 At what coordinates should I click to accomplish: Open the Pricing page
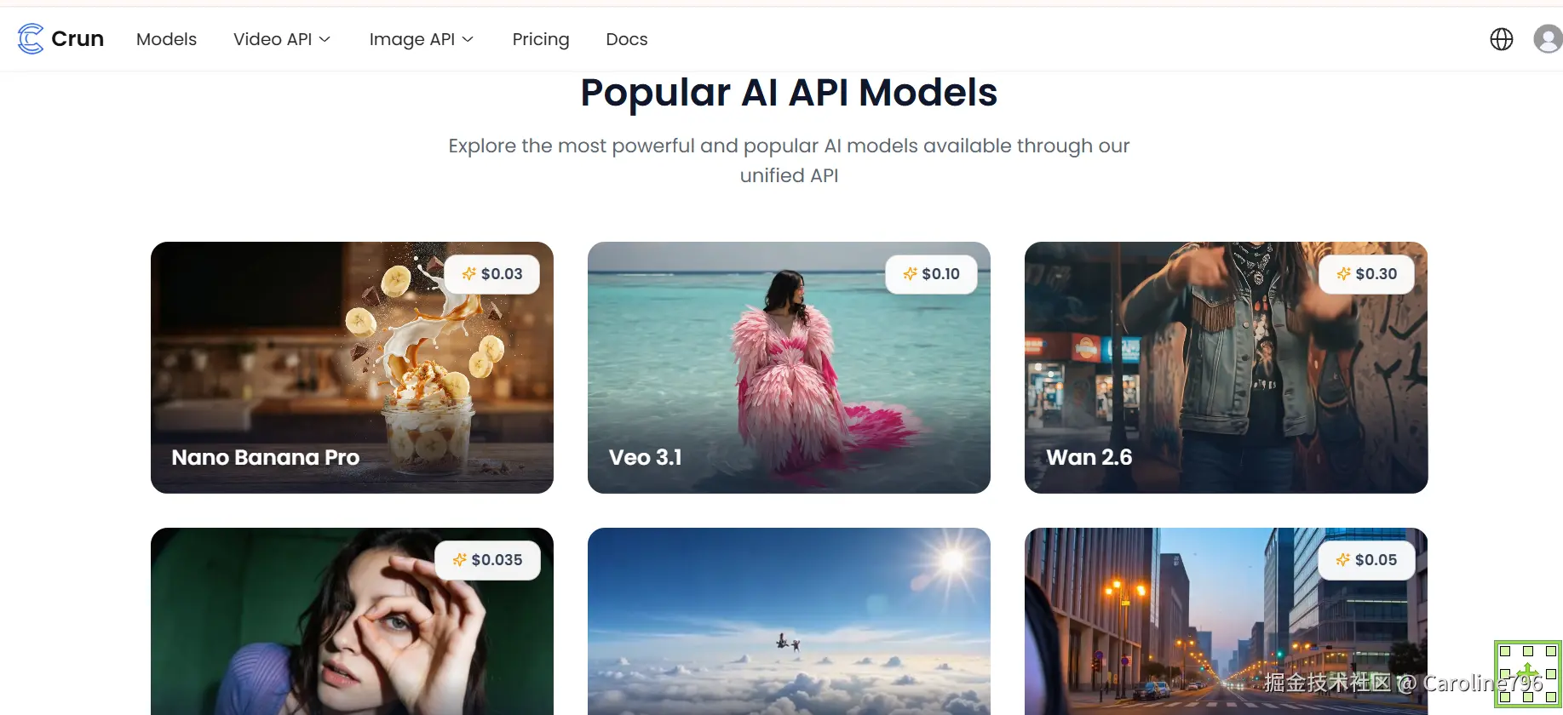click(541, 39)
